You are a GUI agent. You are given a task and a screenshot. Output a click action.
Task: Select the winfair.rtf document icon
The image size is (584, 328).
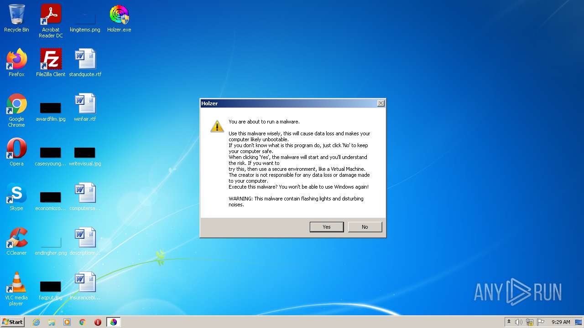click(85, 108)
